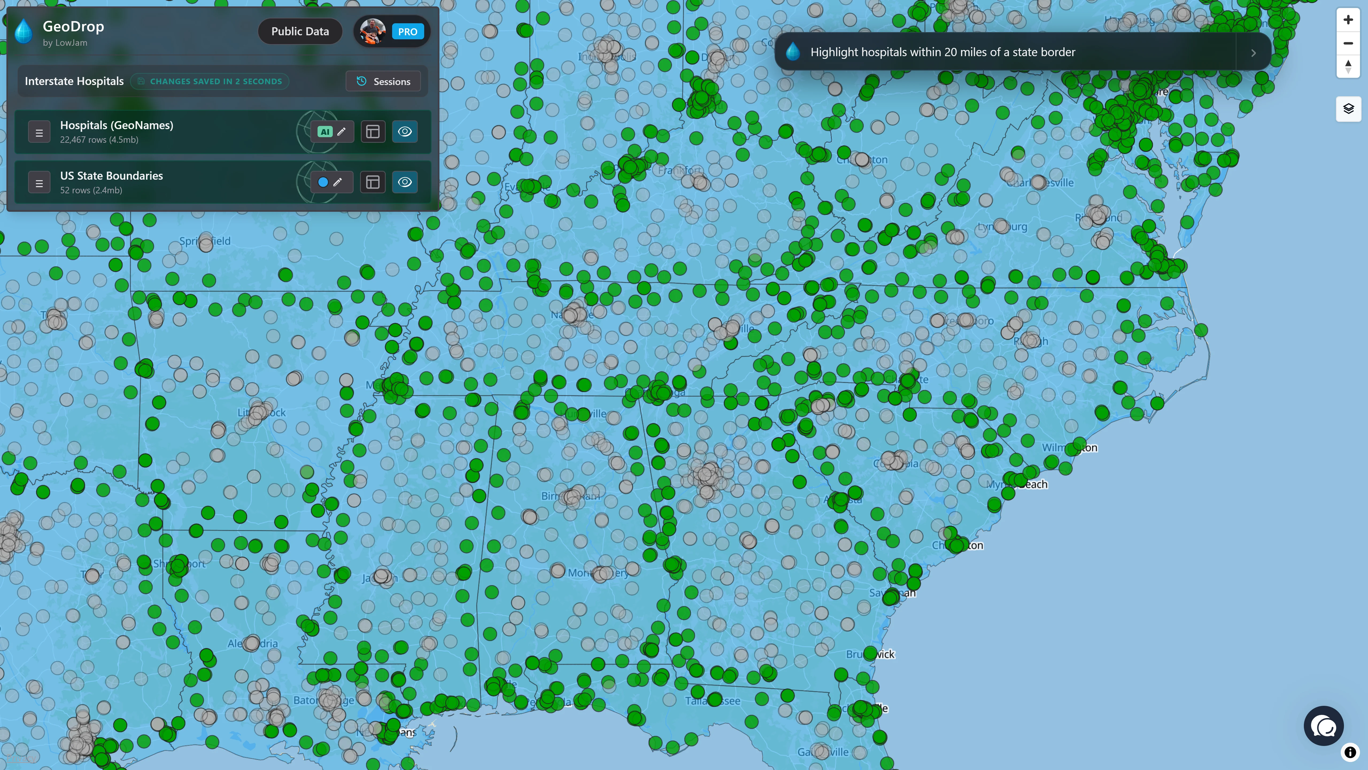Toggle visibility of US State Boundaries
Viewport: 1368px width, 770px height.
click(x=405, y=182)
